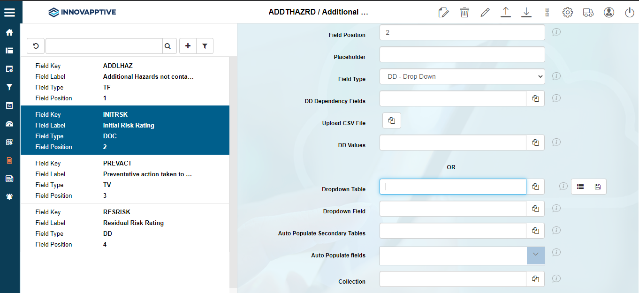Expand the Auto Populate fields dropdown arrow
This screenshot has width=639, height=293.
[x=536, y=255]
